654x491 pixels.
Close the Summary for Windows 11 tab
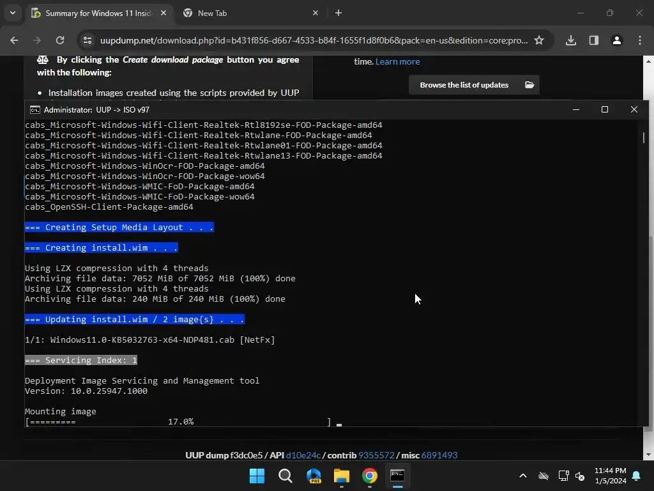[163, 13]
